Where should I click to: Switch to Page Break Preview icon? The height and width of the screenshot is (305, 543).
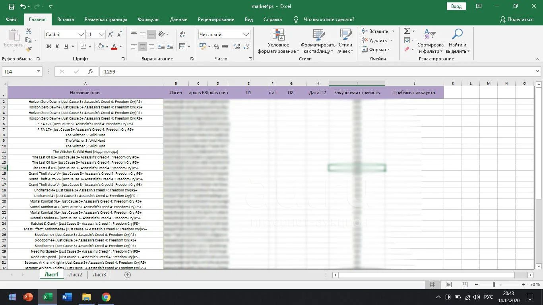pyautogui.click(x=465, y=284)
